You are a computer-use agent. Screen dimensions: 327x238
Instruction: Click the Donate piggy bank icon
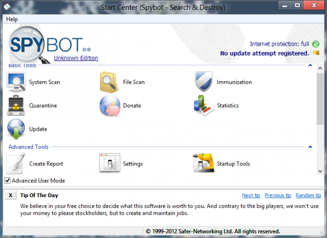(x=110, y=106)
